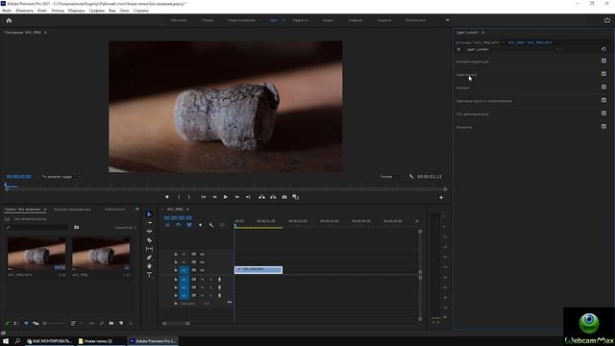The height and width of the screenshot is (346, 615).
Task: Expand Цветовые круги и сопоставление section
Action: coord(483,101)
